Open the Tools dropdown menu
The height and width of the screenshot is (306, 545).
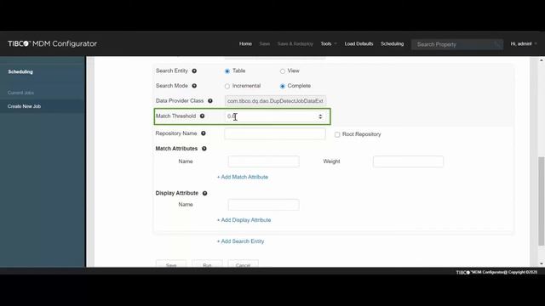coord(329,43)
